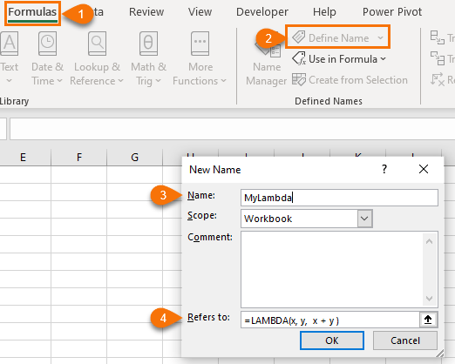This screenshot has height=364, width=455.
Task: Switch to the Power Pivot tab
Action: pyautogui.click(x=392, y=12)
